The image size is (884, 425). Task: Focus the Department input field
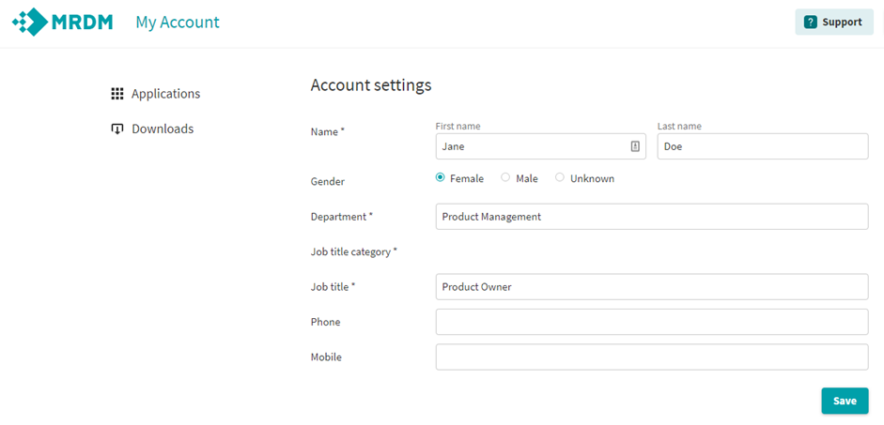pos(652,217)
